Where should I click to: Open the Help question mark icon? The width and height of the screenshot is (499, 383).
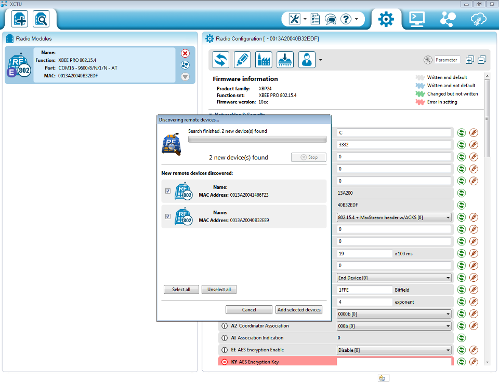click(x=346, y=19)
